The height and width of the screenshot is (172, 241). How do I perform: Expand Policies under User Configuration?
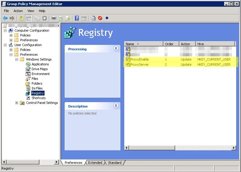(11, 50)
